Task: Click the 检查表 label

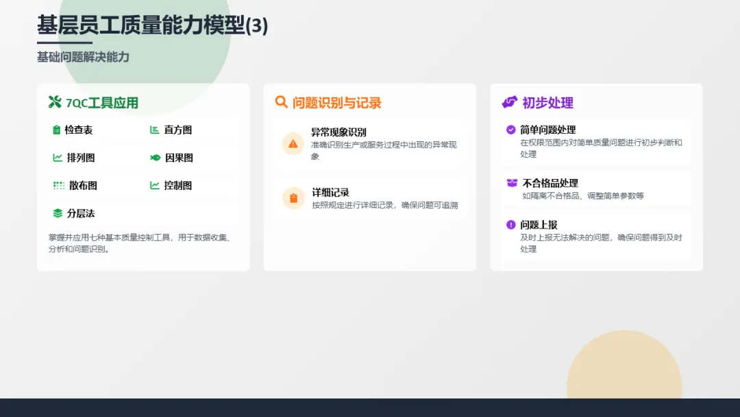Action: point(78,130)
